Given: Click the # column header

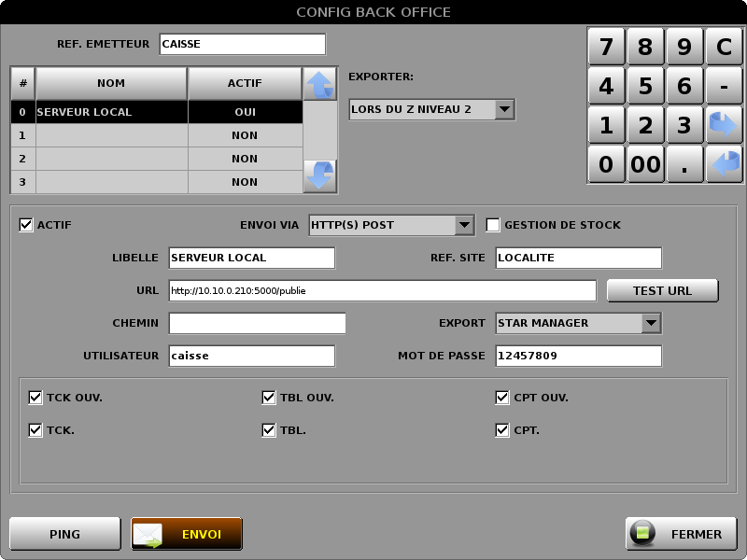Looking at the screenshot, I should [22, 83].
